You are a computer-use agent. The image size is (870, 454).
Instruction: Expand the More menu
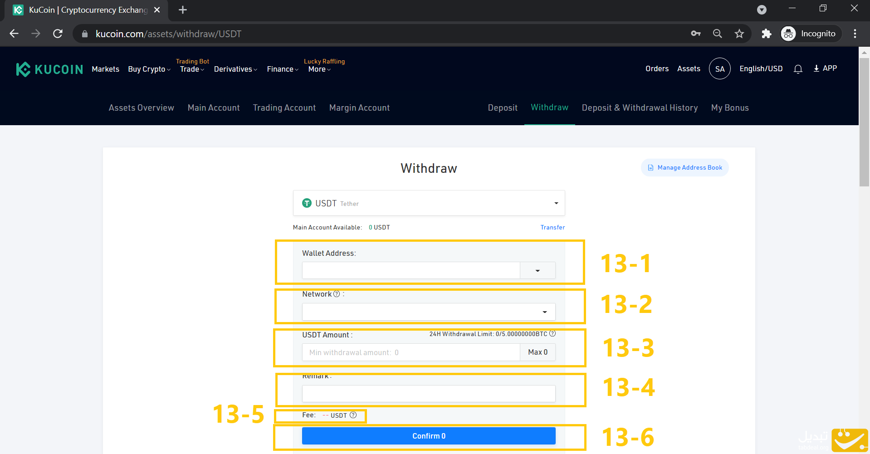(319, 69)
